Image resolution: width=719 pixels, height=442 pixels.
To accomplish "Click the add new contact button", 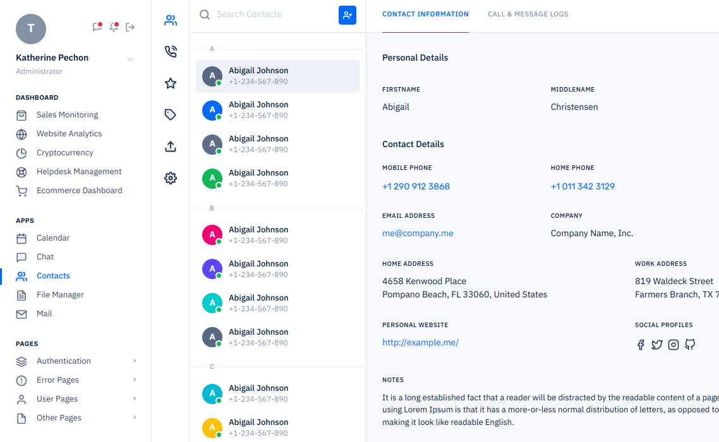I will [x=347, y=15].
